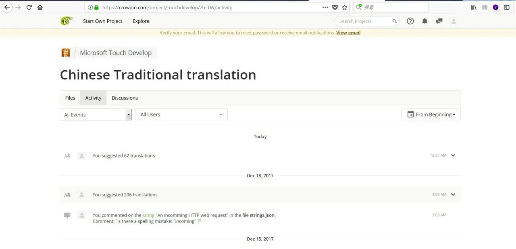Click the browser search box
Viewport: 516px width, 249px height.
click(391, 7)
